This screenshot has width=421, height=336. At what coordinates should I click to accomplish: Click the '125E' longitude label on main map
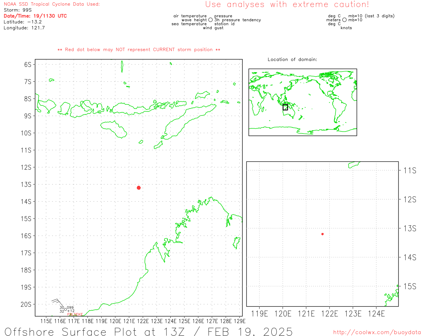pyautogui.click(x=184, y=321)
